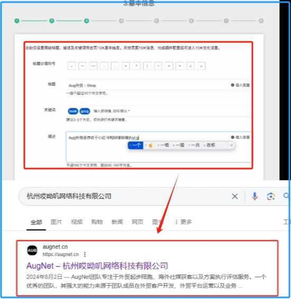Open the 更多 menu in Google tabs
Viewport: 291px width, 299px height.
(184, 222)
